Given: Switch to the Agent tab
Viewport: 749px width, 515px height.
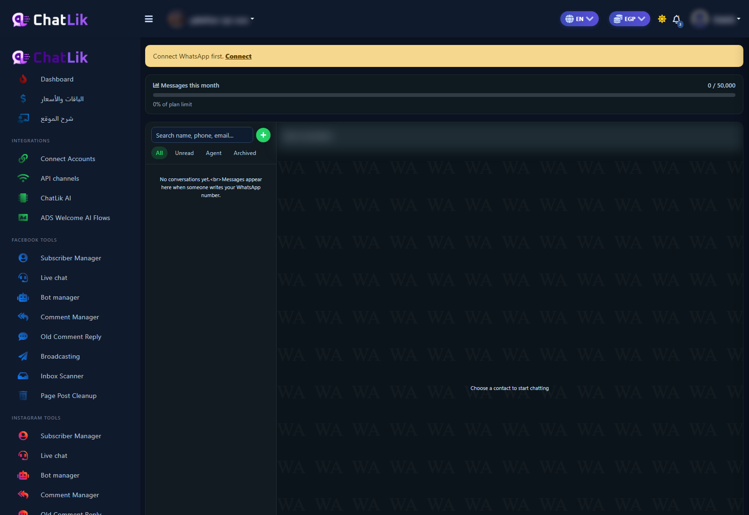Looking at the screenshot, I should click(213, 153).
